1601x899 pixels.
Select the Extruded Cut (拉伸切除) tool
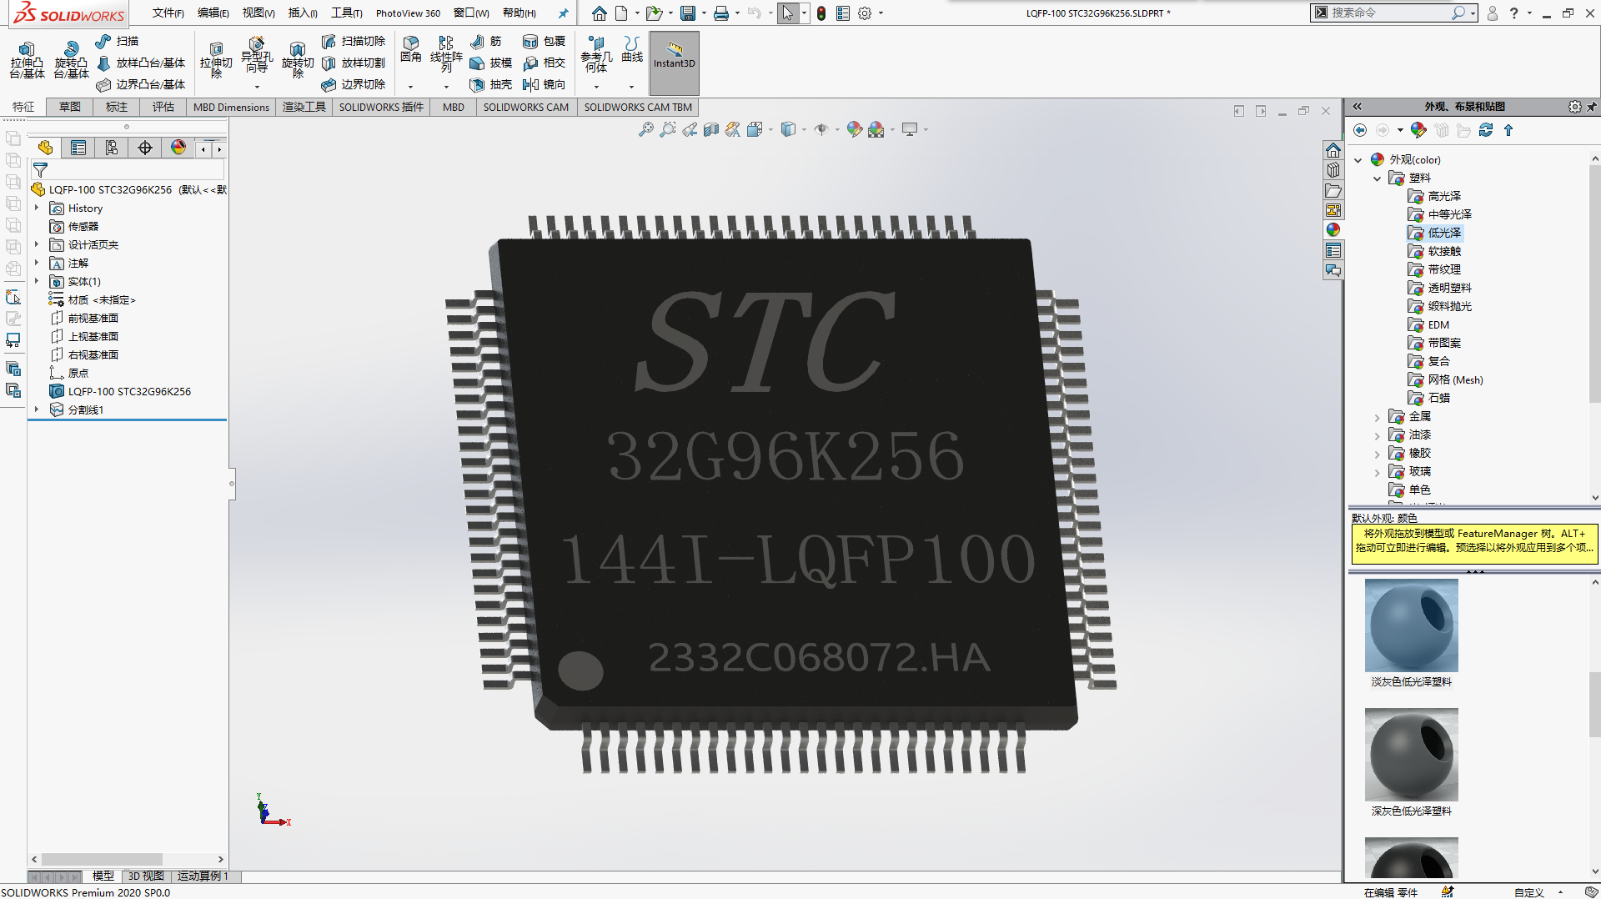tap(216, 60)
